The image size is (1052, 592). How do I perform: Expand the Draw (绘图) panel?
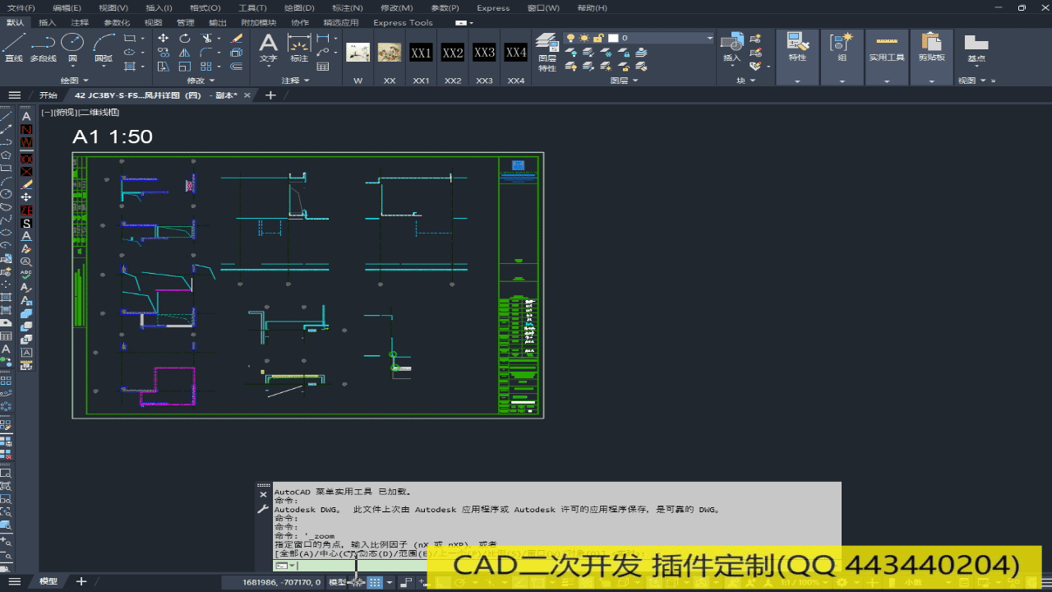(74, 81)
